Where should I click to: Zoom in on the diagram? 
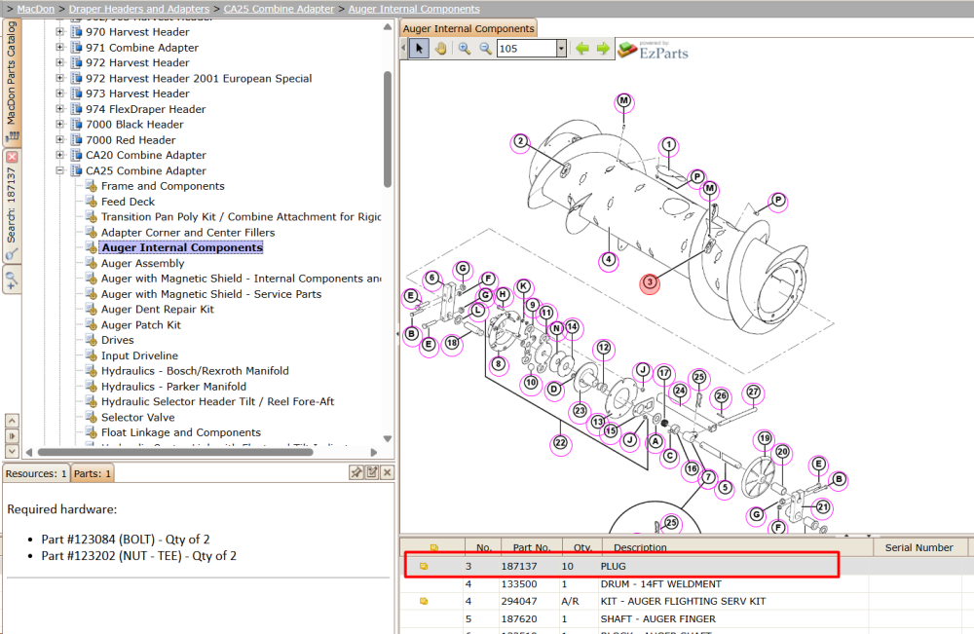click(464, 49)
